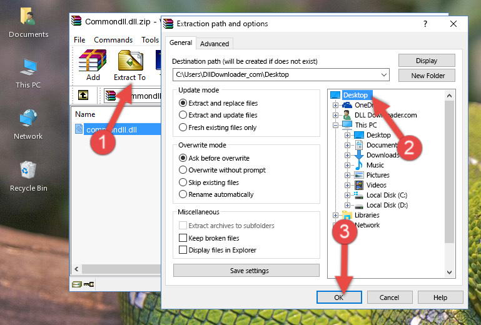Screen dimensions: 481x325
Task: Select Libraries in the folder tree
Action: 367,215
